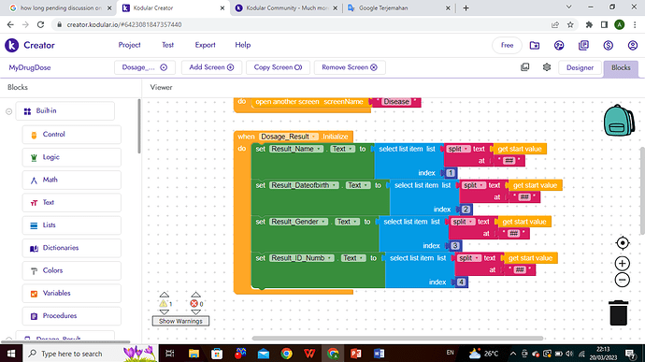Zoom in with the plus circle icon

623,263
